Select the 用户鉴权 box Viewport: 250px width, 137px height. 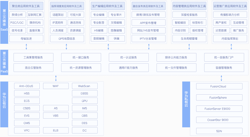point(221,22)
